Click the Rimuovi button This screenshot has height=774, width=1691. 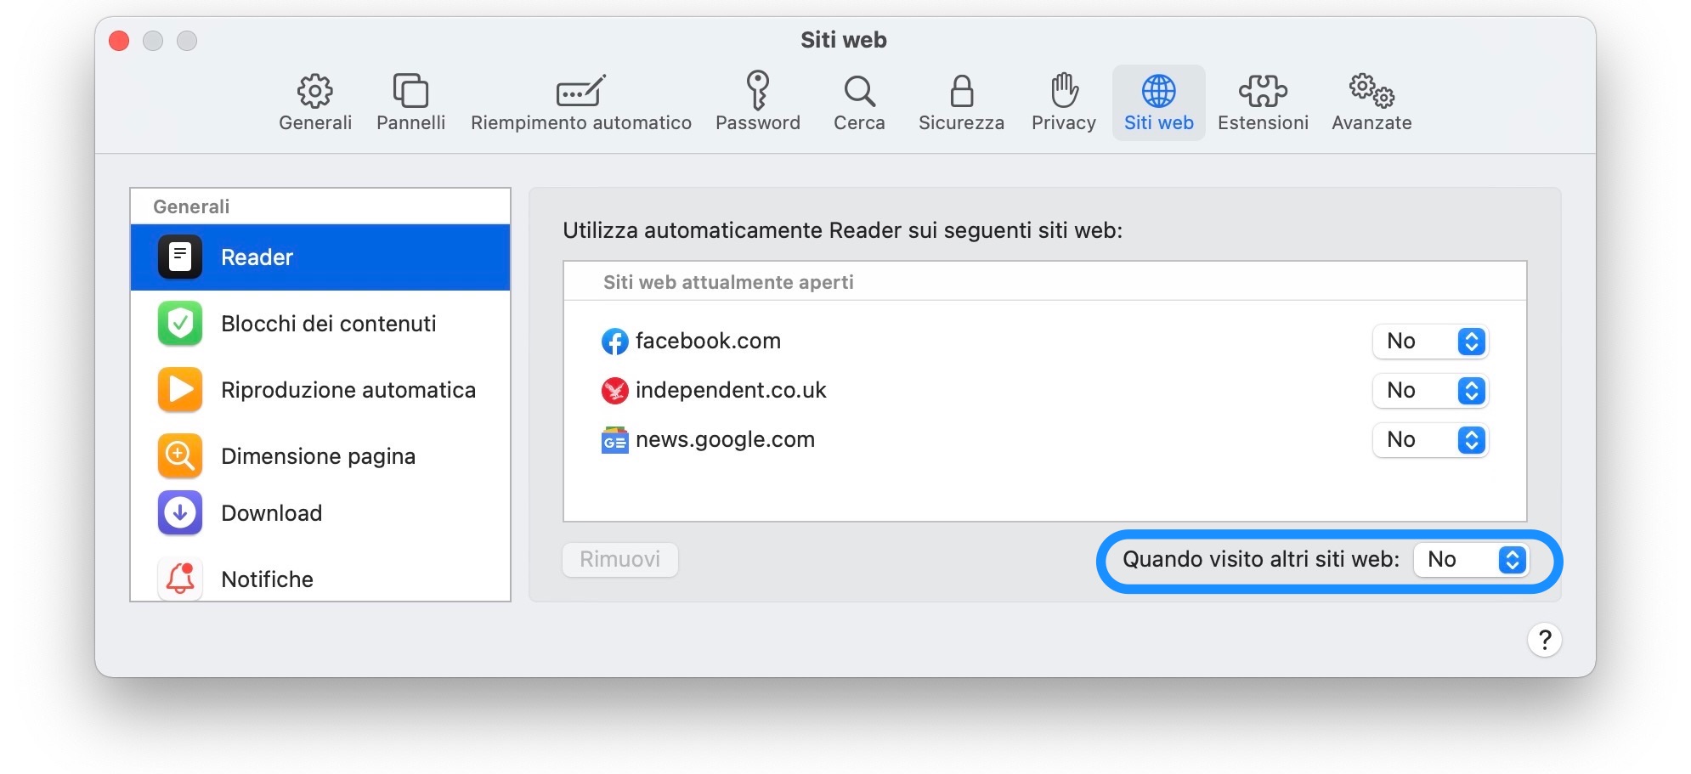[619, 559]
